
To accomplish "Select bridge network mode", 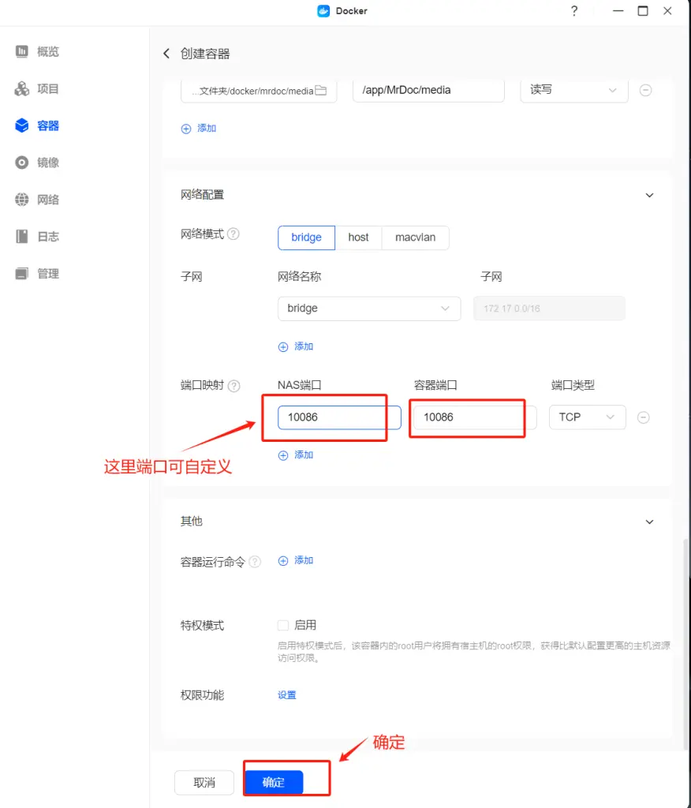I will (x=306, y=238).
